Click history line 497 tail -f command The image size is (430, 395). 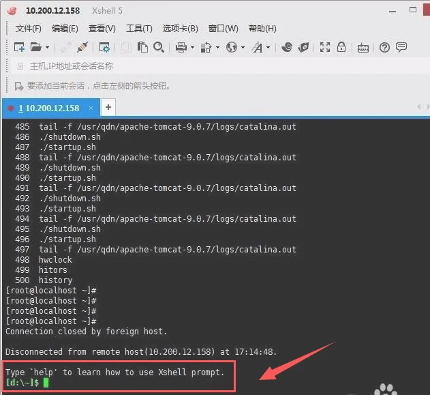tap(155, 249)
